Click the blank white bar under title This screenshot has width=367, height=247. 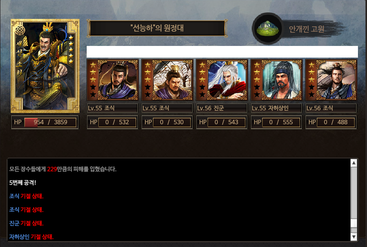(x=222, y=52)
